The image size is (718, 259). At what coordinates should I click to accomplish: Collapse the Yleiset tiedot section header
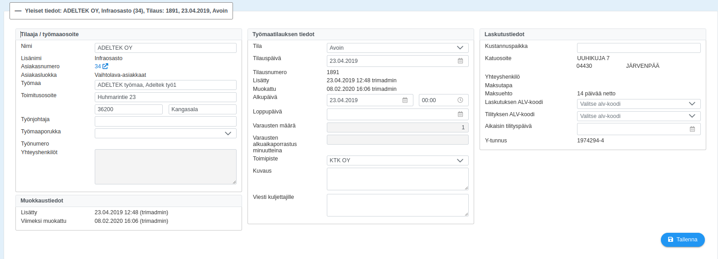tap(121, 11)
